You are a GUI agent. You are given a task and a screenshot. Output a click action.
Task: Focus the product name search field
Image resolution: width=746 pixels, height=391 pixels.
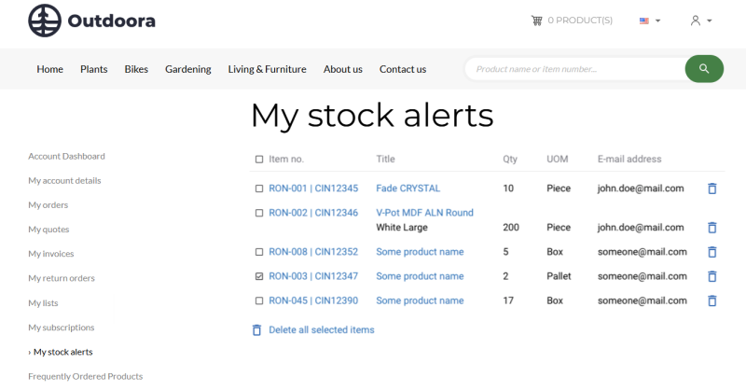tap(575, 69)
